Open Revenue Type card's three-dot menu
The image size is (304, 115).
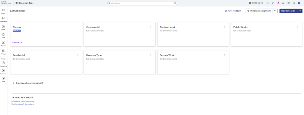(151, 55)
